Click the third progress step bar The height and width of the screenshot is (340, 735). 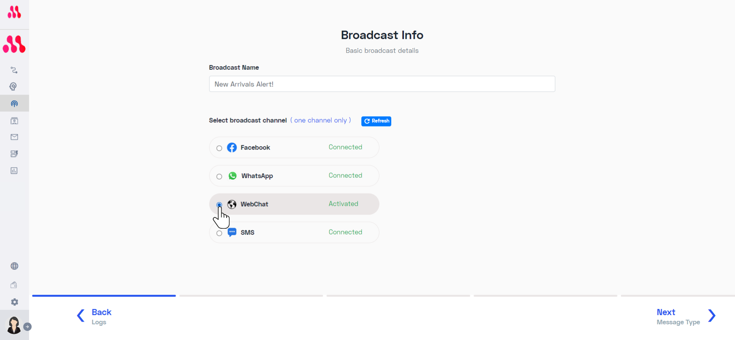pos(398,296)
